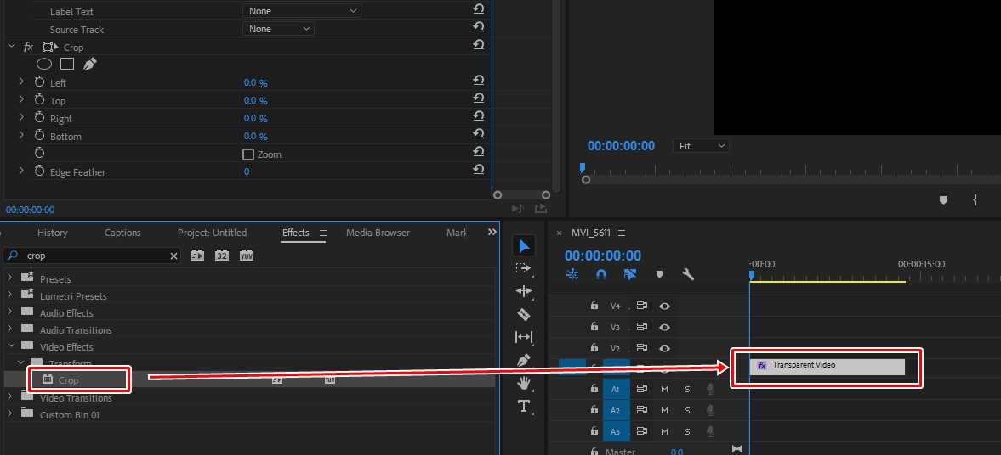Viewport: 1001px width, 455px height.
Task: Toggle animation stopwatch for Left
Action: point(40,82)
